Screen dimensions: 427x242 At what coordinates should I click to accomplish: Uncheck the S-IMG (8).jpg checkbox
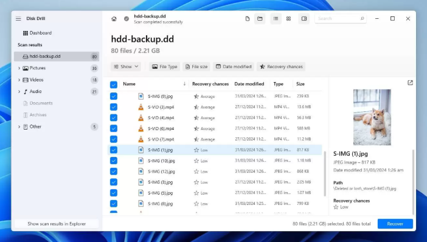(114, 203)
